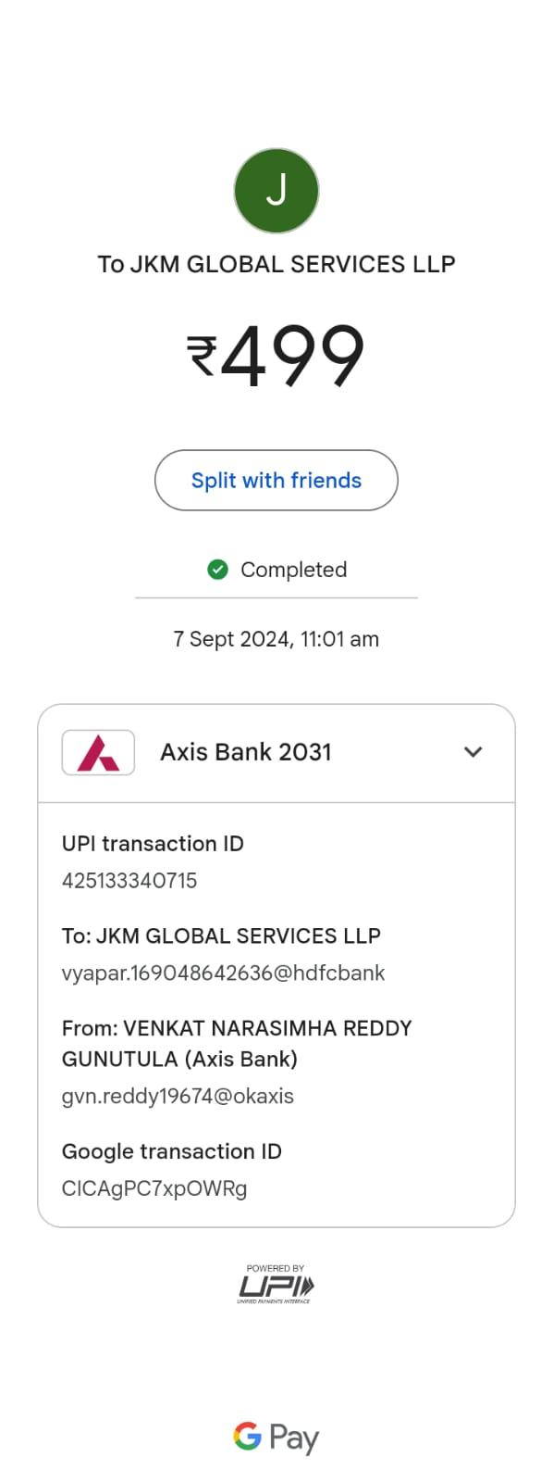This screenshot has height=1482, width=553.
Task: Tap the Powered by UPI logo
Action: click(x=276, y=1284)
